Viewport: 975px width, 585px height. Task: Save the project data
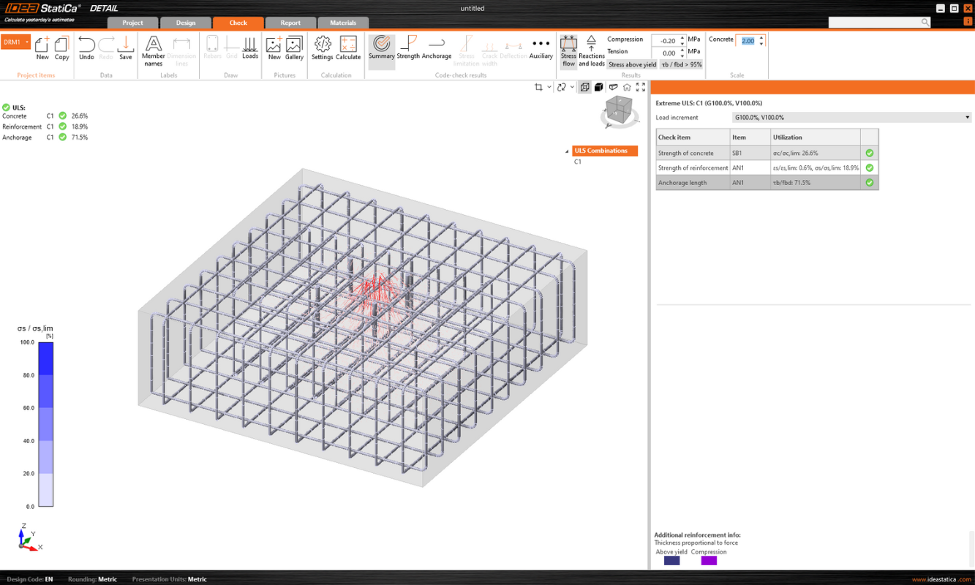point(126,48)
